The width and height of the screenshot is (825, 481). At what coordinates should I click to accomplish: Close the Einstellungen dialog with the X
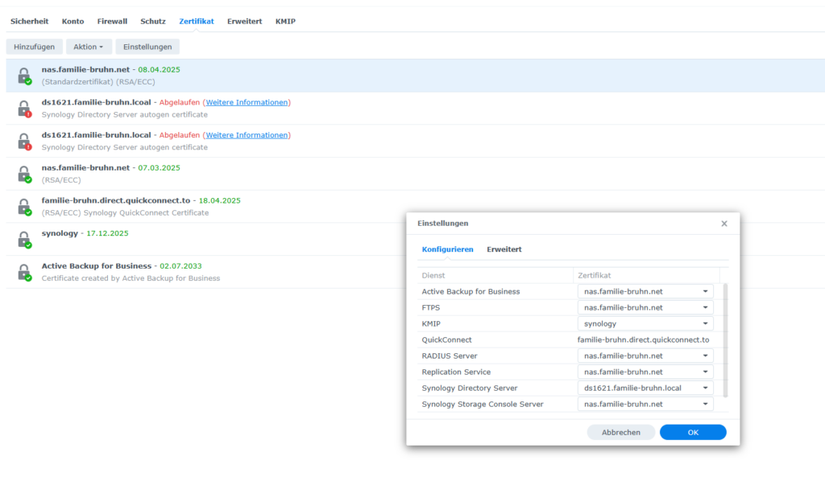click(723, 224)
